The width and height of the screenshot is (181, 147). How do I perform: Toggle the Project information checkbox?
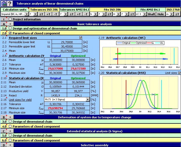click(10, 19)
